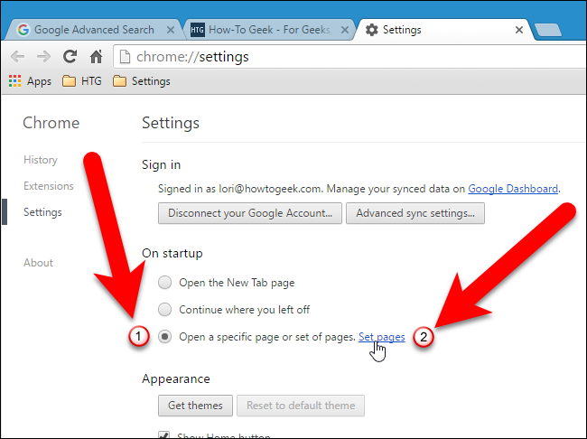The width and height of the screenshot is (587, 439).
Task: Click the Home button icon
Action: click(97, 57)
